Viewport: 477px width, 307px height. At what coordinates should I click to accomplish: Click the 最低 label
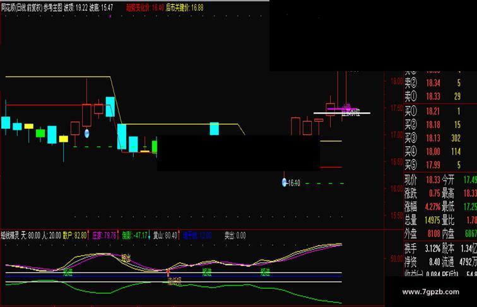point(448,207)
